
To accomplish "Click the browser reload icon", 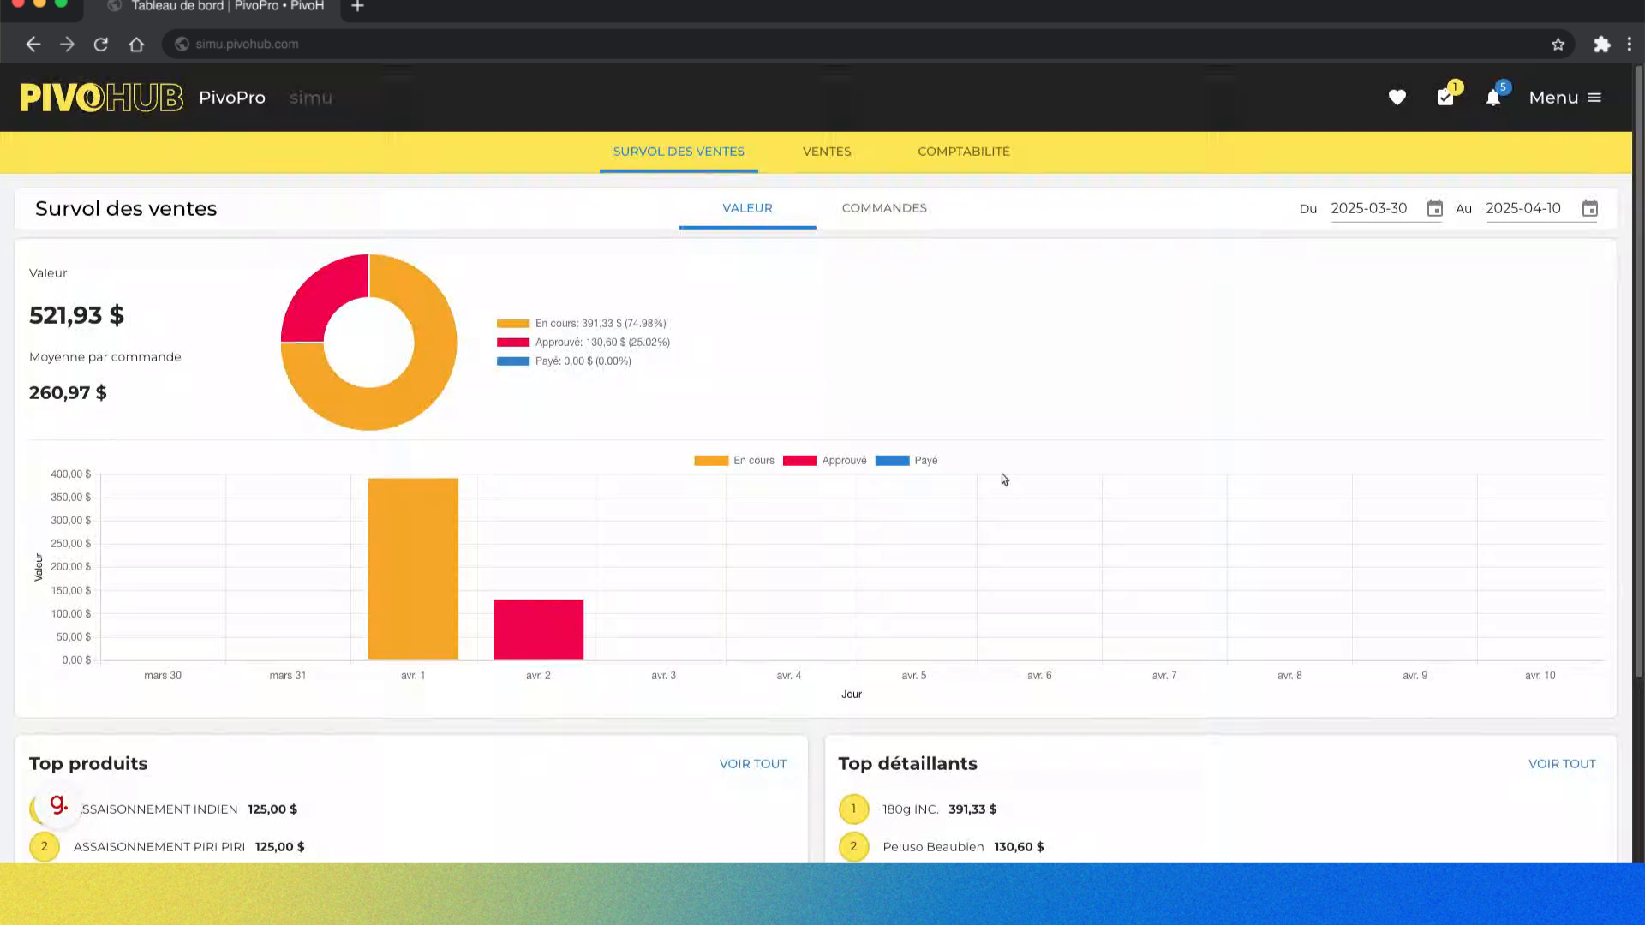I will coord(101,45).
